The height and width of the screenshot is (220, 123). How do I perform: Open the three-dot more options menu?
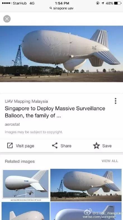[x=115, y=101]
